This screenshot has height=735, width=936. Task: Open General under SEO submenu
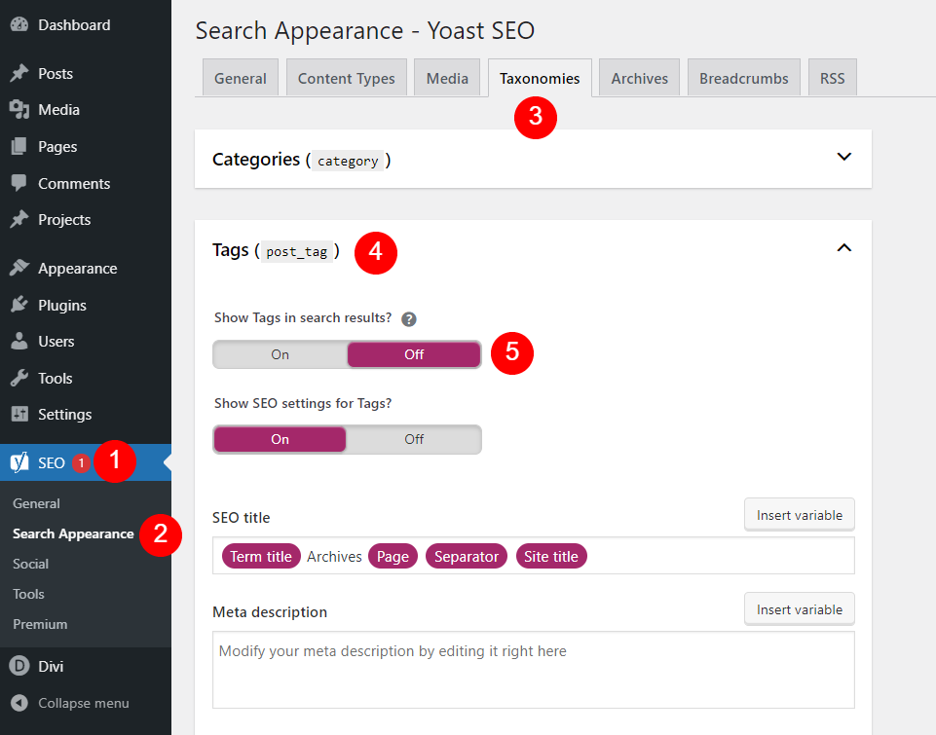(36, 503)
